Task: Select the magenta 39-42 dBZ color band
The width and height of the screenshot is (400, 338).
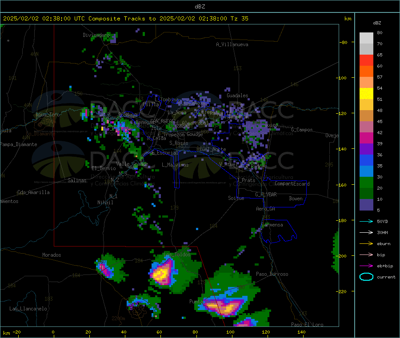Action: [x=366, y=138]
